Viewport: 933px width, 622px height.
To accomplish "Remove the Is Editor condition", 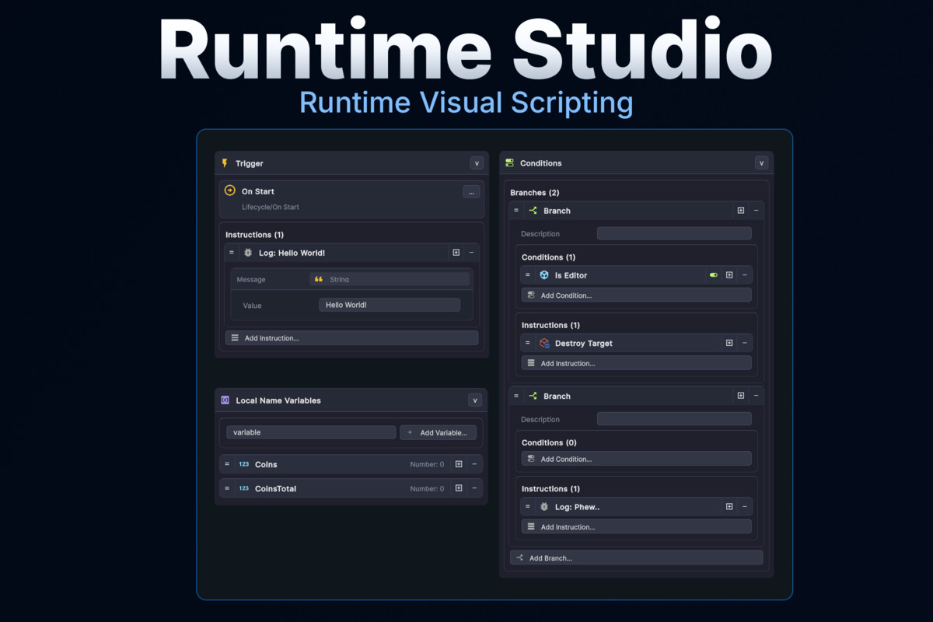I will [744, 275].
